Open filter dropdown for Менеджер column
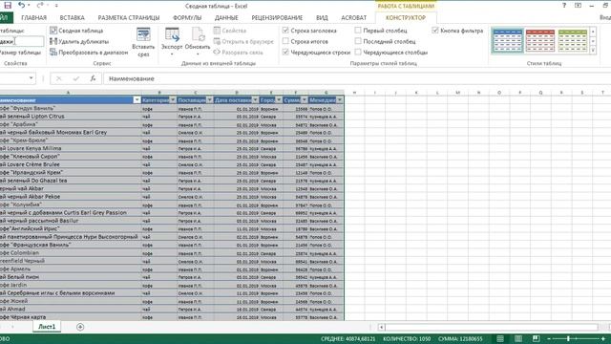This screenshot has height=344, width=611. [340, 100]
